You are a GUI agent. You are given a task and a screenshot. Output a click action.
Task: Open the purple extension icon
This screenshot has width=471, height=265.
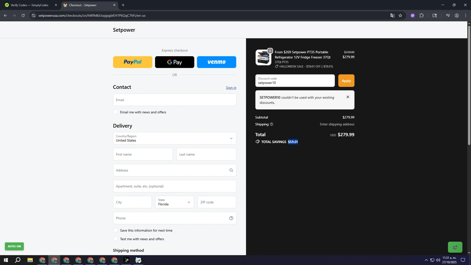(x=413, y=15)
